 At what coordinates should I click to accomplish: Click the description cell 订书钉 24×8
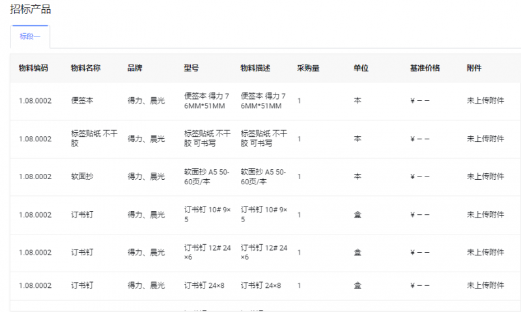261,285
